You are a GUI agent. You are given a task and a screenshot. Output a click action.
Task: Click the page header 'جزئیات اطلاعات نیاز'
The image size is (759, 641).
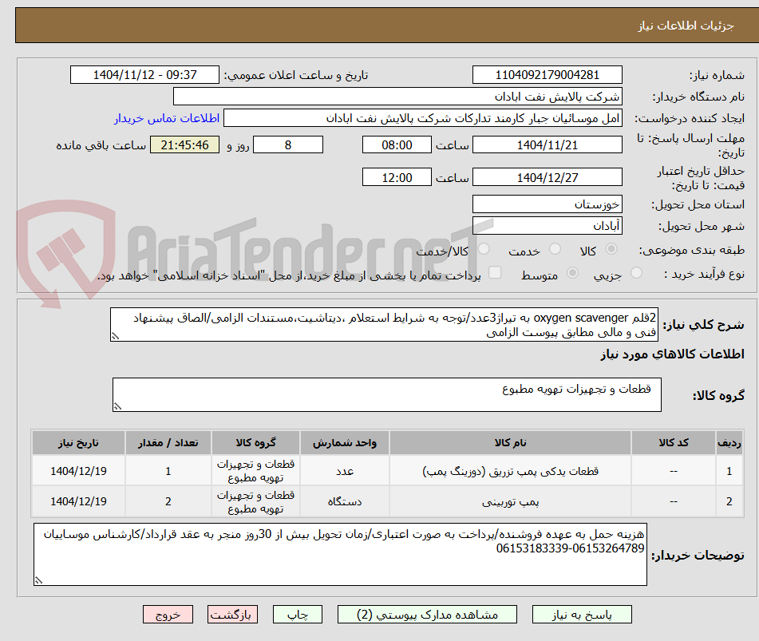pos(686,26)
